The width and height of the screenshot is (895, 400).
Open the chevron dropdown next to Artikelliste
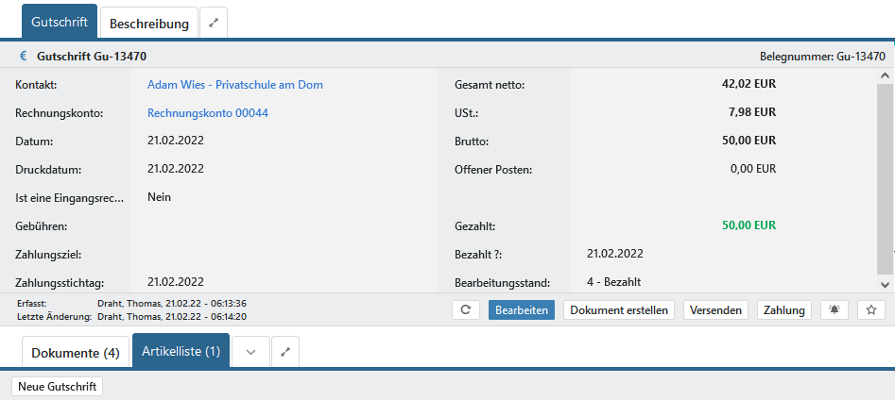click(x=250, y=352)
